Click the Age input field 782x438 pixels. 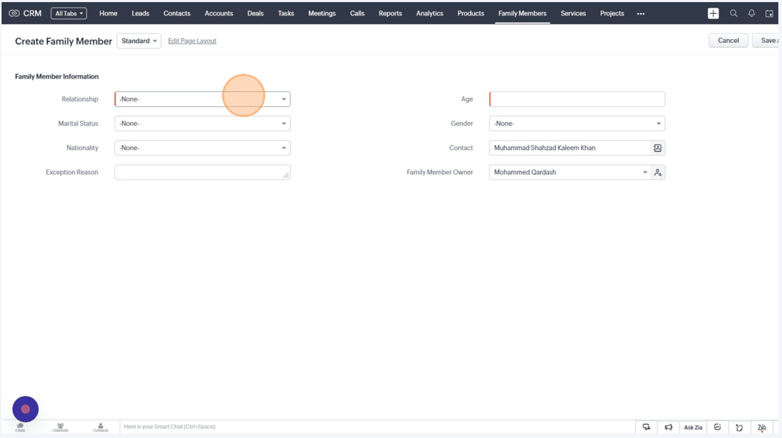click(577, 99)
